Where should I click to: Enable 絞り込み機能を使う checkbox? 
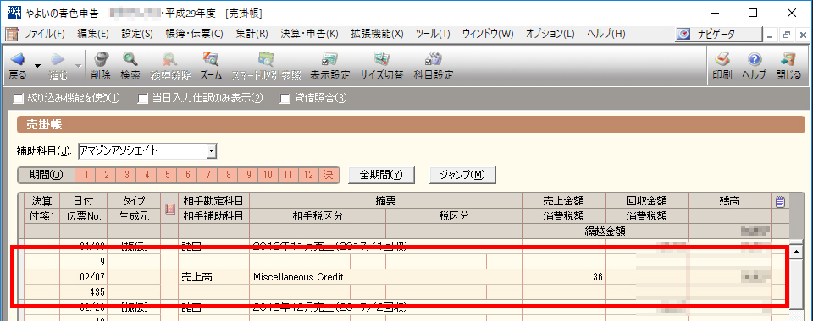pyautogui.click(x=19, y=98)
